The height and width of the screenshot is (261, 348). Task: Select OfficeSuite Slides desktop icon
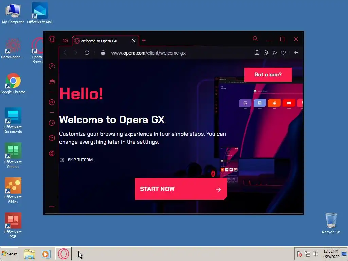[13, 191]
